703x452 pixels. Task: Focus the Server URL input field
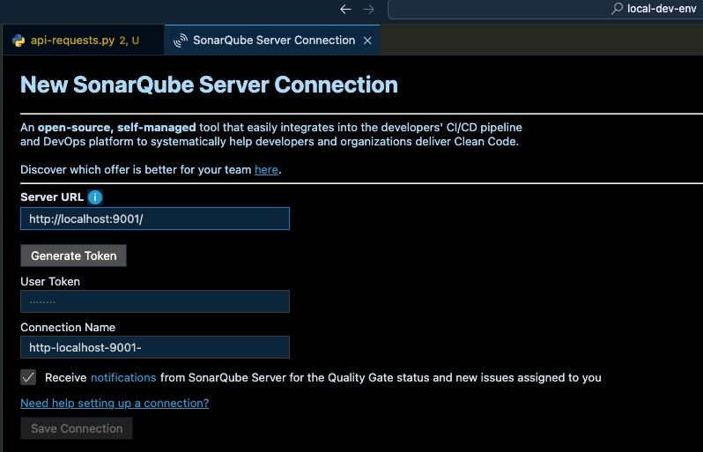pyautogui.click(x=155, y=219)
